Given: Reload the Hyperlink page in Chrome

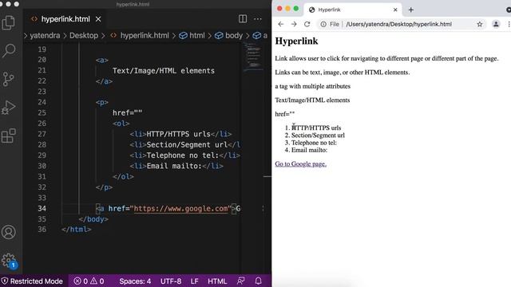Looking at the screenshot, I should point(307,24).
